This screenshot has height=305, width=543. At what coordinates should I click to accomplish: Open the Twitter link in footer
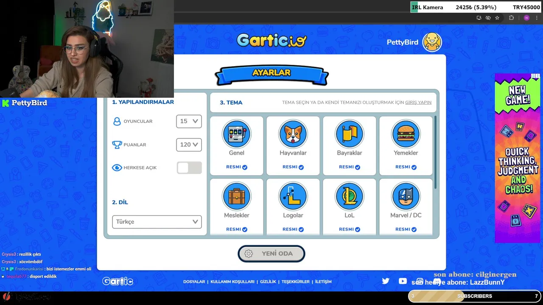pos(386,281)
